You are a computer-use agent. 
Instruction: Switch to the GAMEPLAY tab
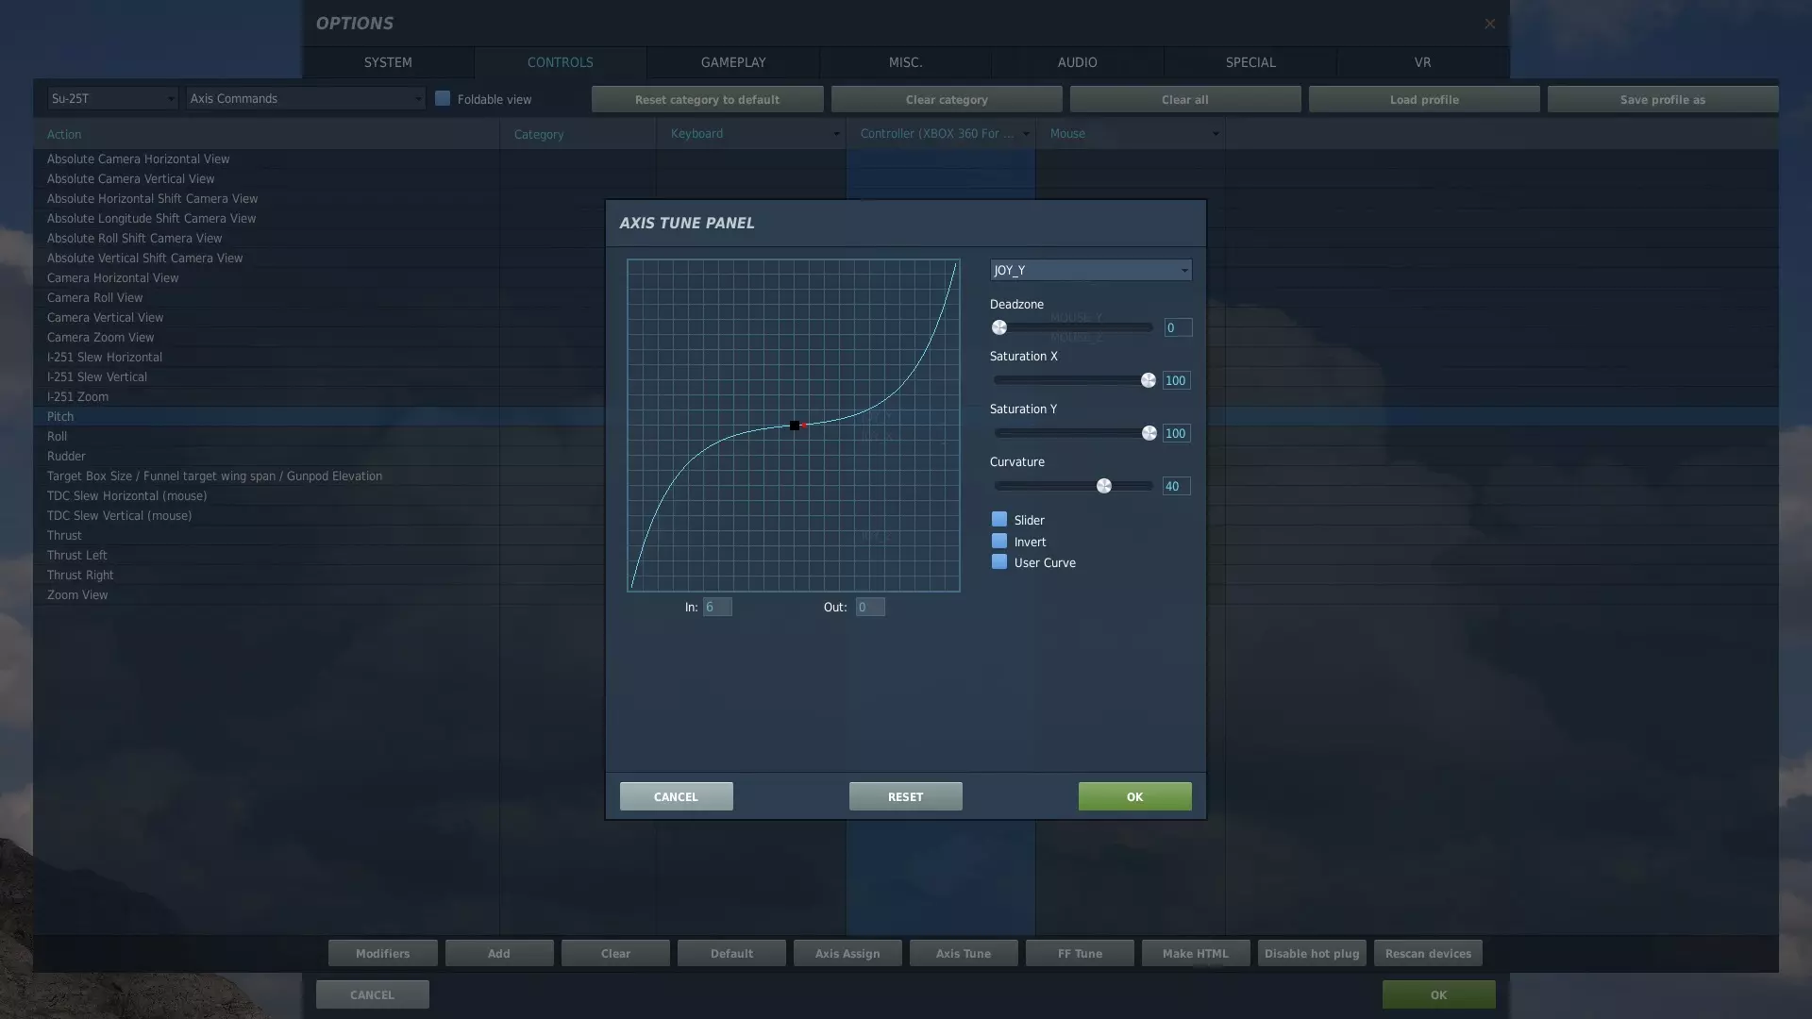point(732,62)
